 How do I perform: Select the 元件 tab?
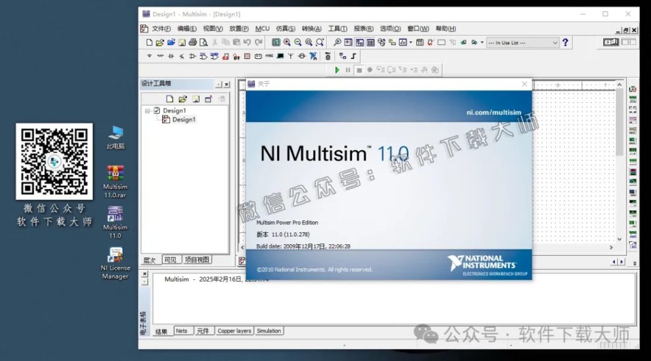pyautogui.click(x=203, y=331)
